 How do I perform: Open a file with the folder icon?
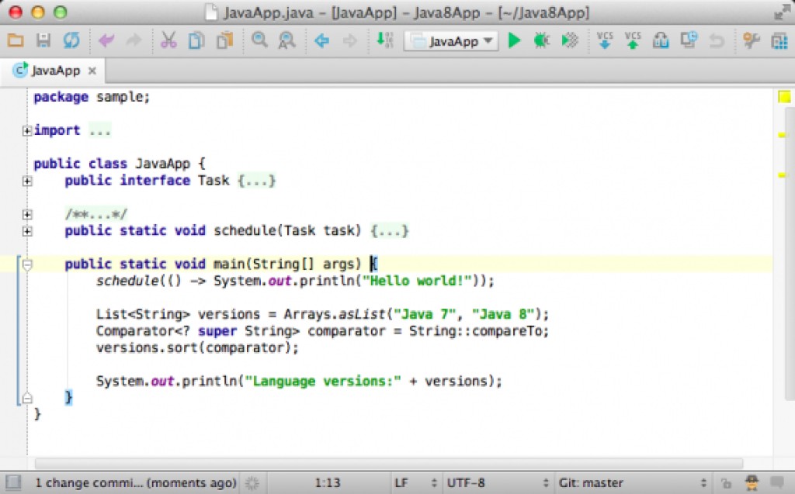click(16, 40)
